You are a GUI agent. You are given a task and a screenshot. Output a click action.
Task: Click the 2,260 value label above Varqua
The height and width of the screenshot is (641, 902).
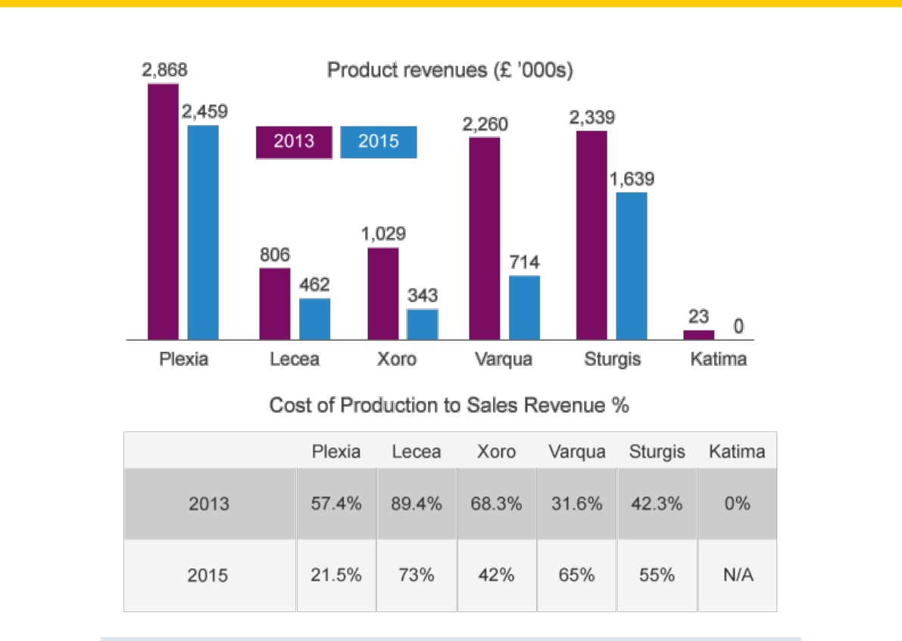pos(485,124)
